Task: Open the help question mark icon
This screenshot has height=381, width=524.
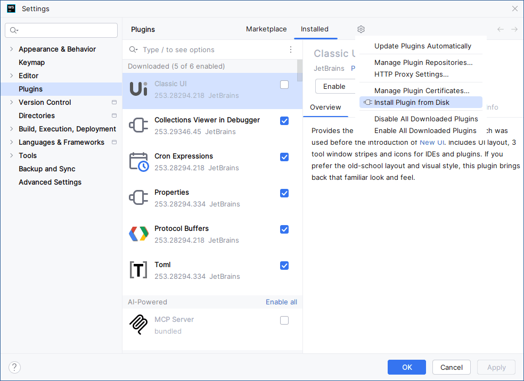Action: point(15,367)
